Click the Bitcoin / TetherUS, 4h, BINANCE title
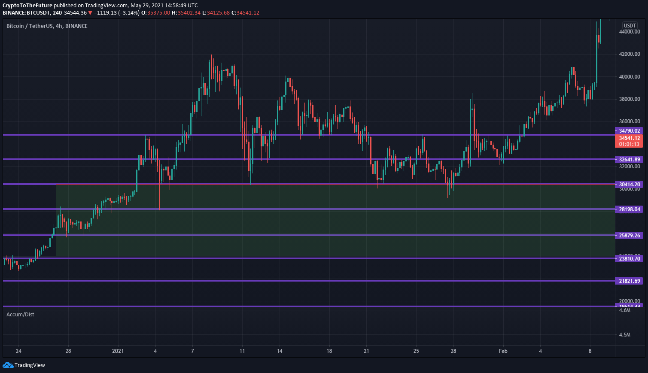Viewport: 648px width, 373px height. tap(47, 26)
